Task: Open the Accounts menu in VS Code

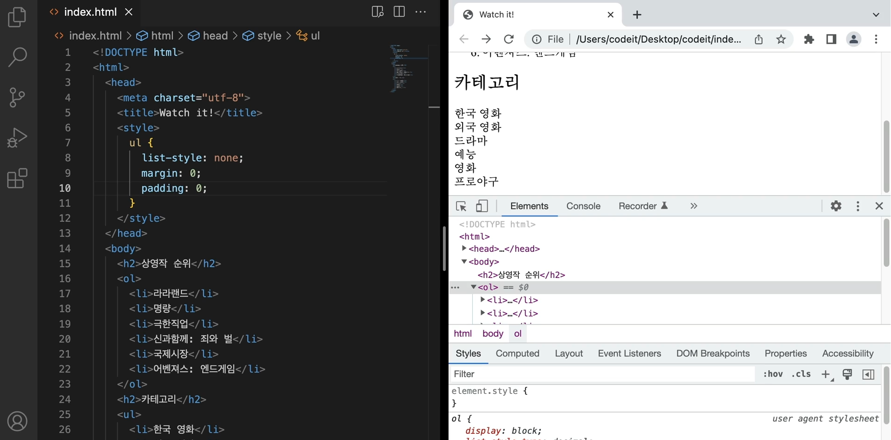Action: 17,421
